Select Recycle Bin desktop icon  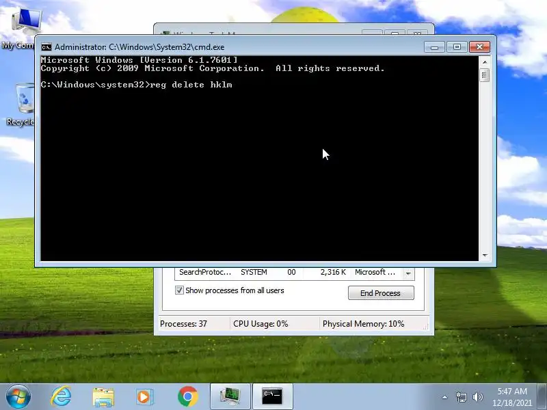click(21, 105)
